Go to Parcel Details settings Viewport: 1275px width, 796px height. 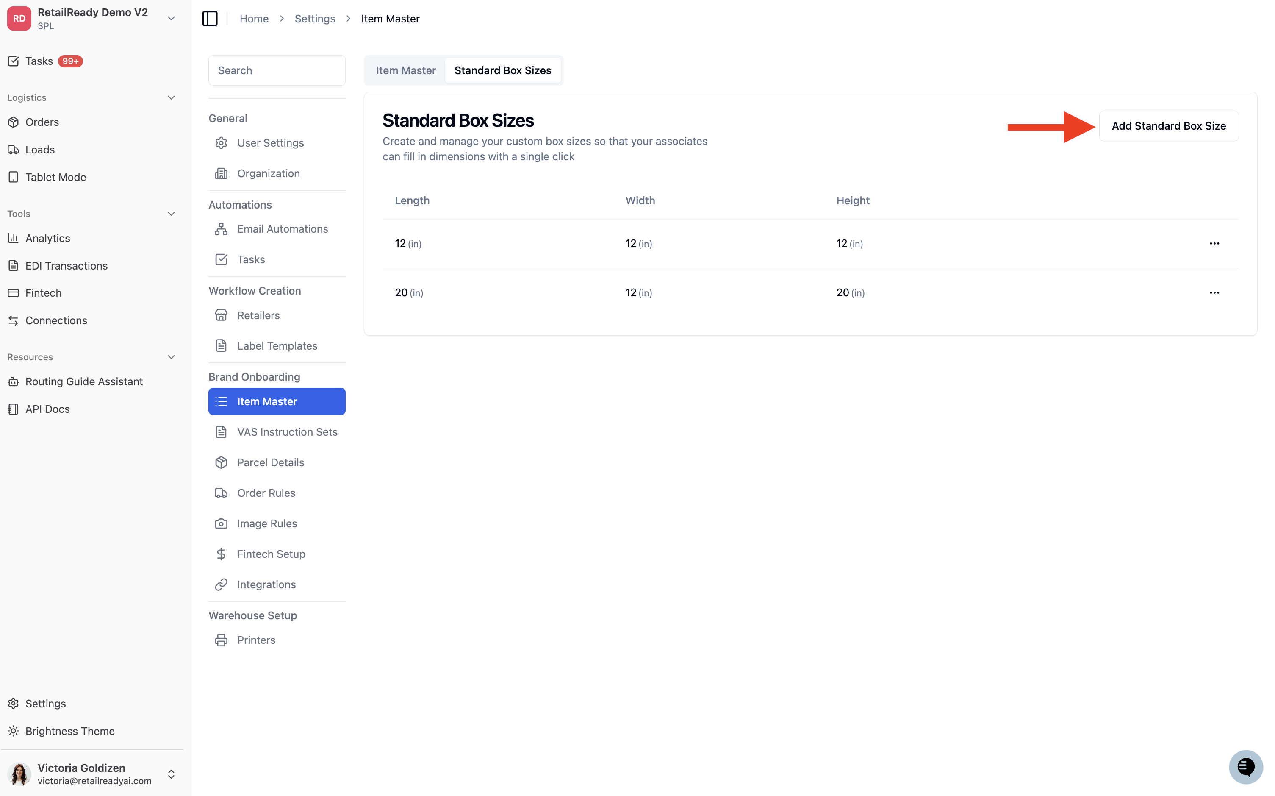coord(277,462)
